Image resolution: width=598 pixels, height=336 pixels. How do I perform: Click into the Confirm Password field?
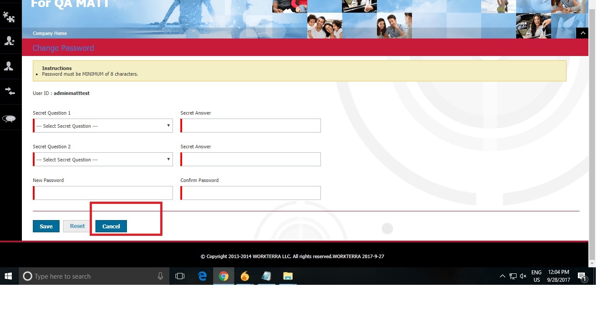pos(251,193)
